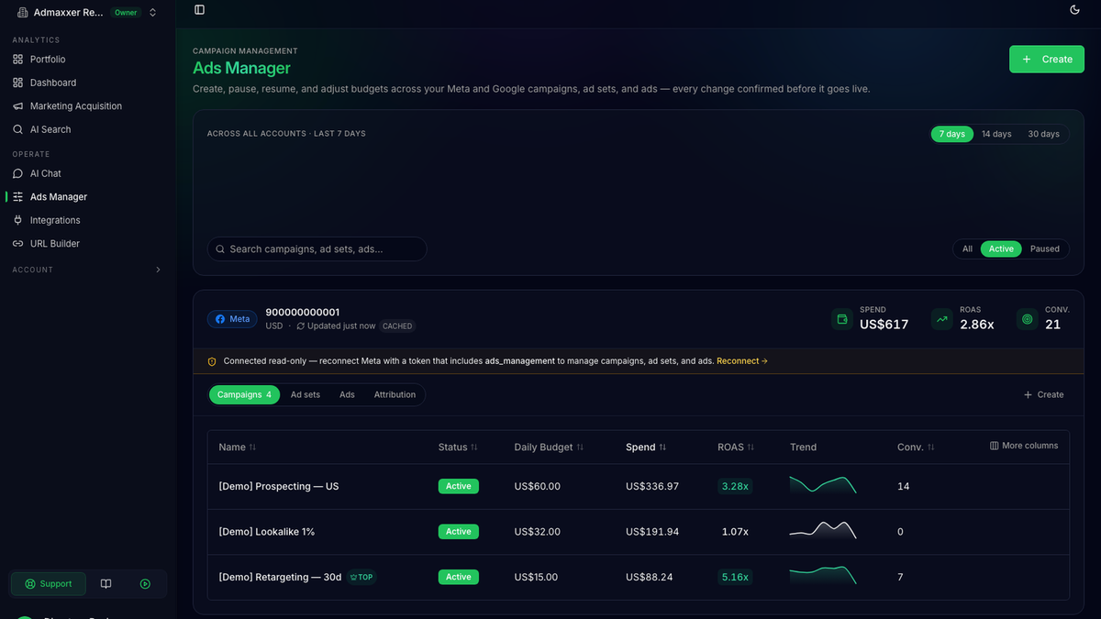Click the Portfolio grid icon
1101x619 pixels.
pos(18,59)
